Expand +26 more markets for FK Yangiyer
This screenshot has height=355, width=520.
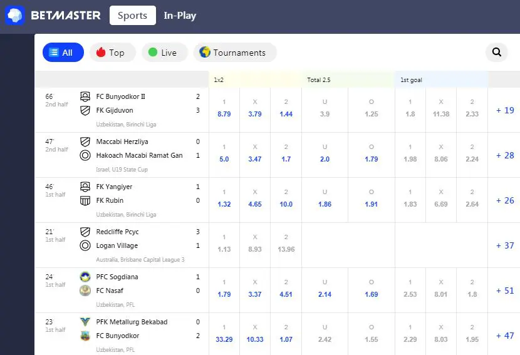point(505,200)
